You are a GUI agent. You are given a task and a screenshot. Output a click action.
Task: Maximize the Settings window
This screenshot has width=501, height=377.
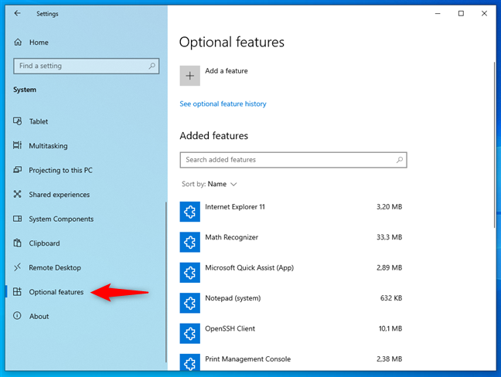coord(461,13)
